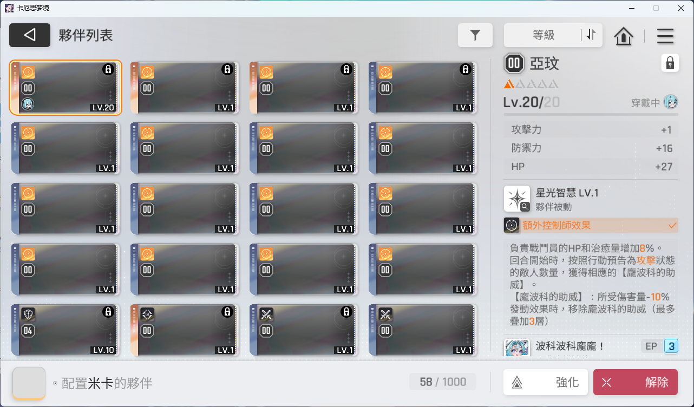The width and height of the screenshot is (694, 407).
Task: Click the 波科波科龐龐！ card portrait
Action: (517, 348)
